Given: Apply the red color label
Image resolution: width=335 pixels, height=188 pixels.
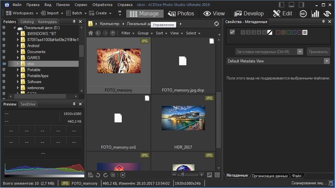Looking at the screenshot, I should click(278, 32).
